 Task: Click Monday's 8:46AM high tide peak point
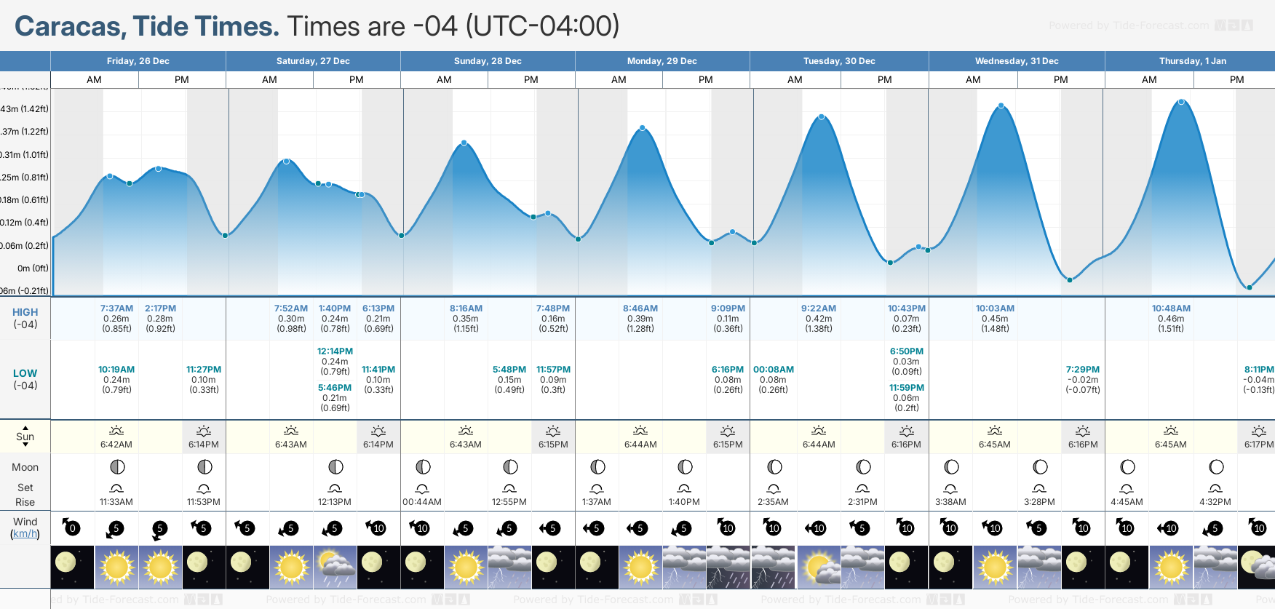pyautogui.click(x=643, y=128)
